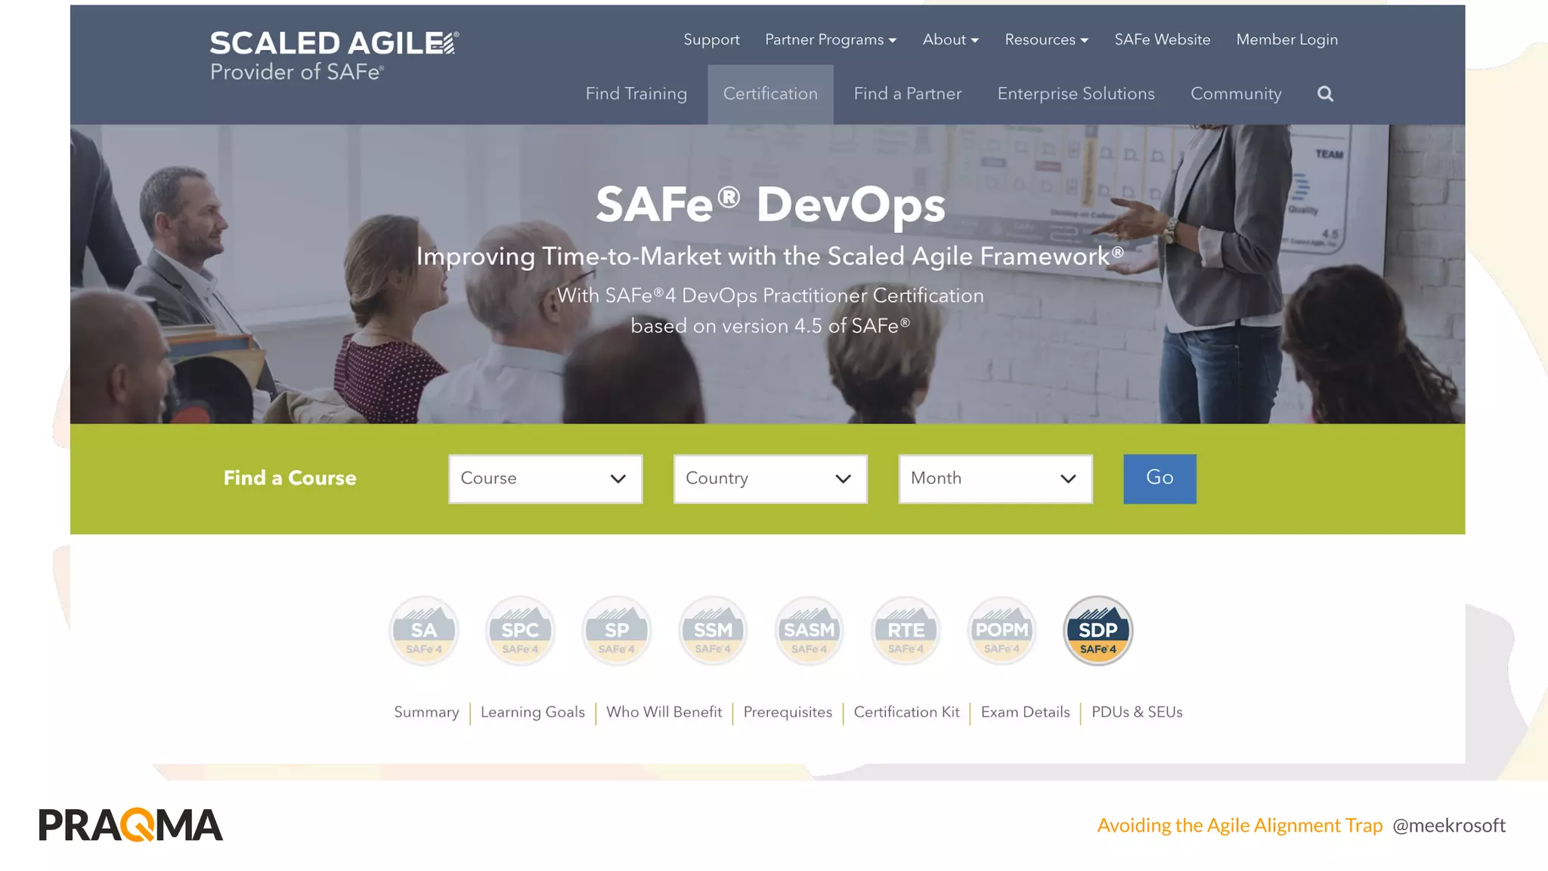Switch to Certification tab
Image resolution: width=1548 pixels, height=871 pixels.
[770, 94]
